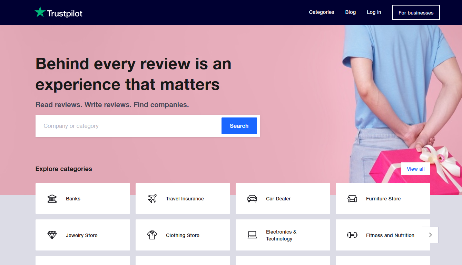Click the For businesses button
462x265 pixels.
coord(416,12)
